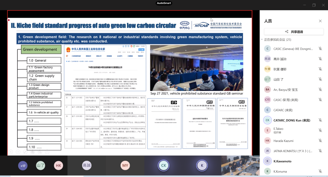328x177 pixels.
Task: Expand the +17 more participants bubble
Action: coord(23,166)
